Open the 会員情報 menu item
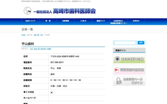 click(x=65, y=21)
